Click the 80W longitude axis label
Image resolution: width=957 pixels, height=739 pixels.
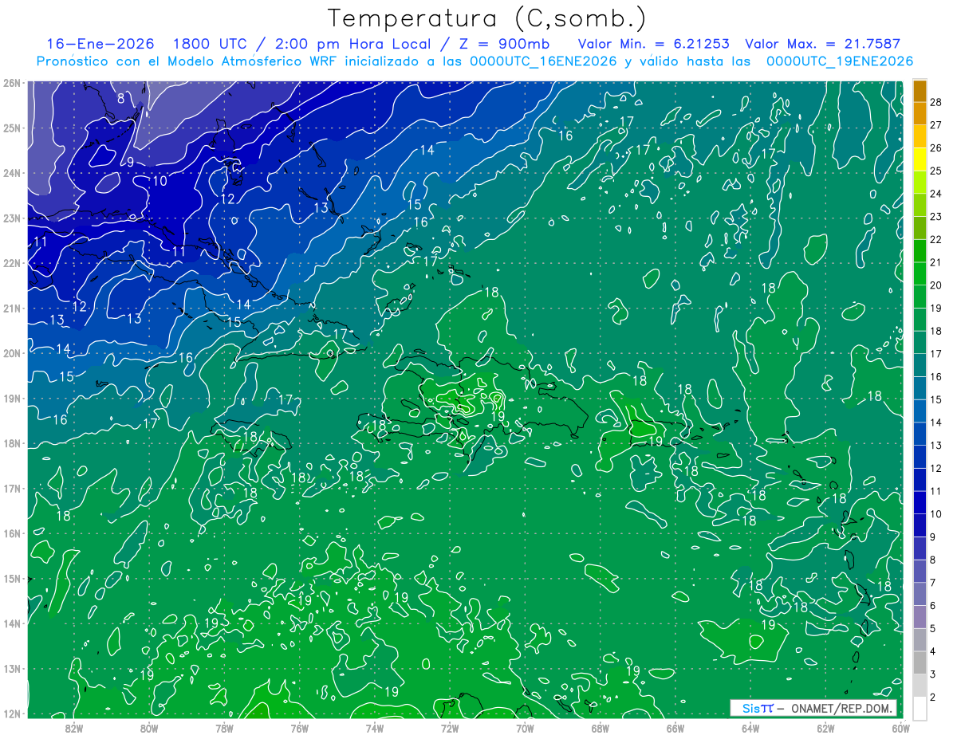149,727
